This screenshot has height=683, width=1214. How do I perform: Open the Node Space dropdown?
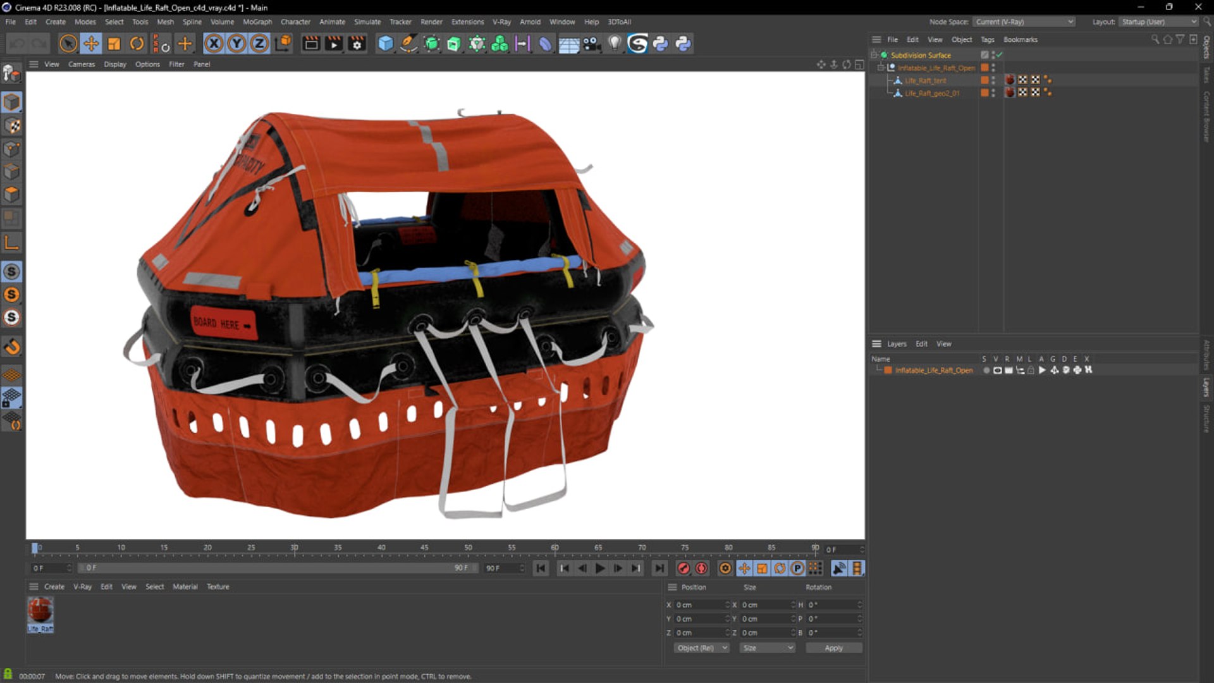tap(1024, 22)
